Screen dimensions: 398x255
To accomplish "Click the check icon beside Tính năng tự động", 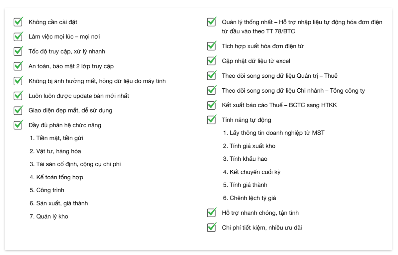I will pos(212,120).
